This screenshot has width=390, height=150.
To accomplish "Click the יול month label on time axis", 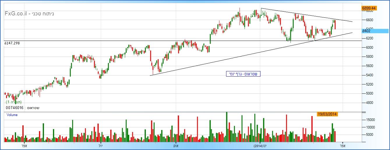I will coord(100,145).
